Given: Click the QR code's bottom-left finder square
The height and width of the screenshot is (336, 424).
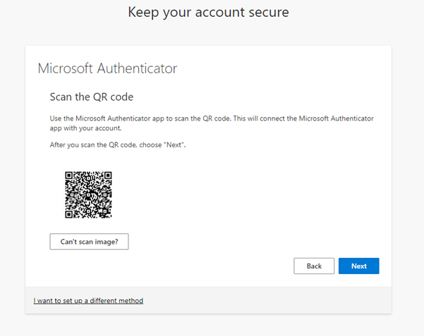Looking at the screenshot, I should tap(68, 214).
